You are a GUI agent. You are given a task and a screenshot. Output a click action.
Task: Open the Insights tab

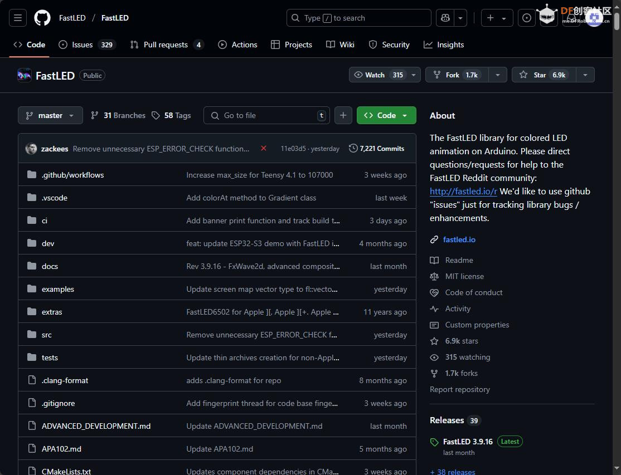click(444, 45)
